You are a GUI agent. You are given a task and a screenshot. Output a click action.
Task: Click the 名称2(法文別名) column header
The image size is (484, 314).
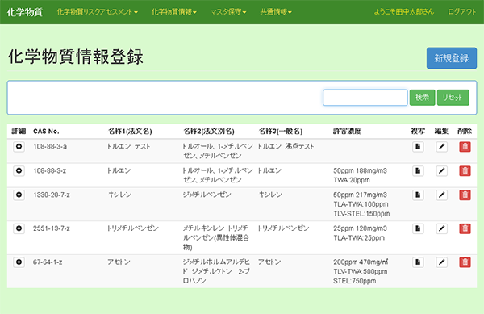click(209, 132)
